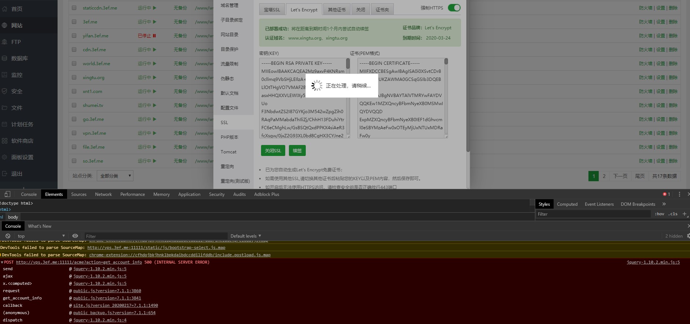Click the play icon in the shumei.tv row

[x=155, y=105]
